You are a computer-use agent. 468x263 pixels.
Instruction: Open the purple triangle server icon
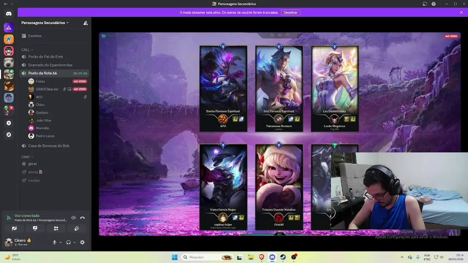click(x=9, y=27)
